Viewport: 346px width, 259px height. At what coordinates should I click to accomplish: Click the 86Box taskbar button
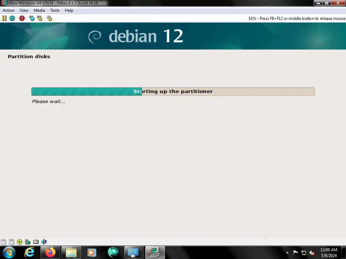(x=155, y=252)
